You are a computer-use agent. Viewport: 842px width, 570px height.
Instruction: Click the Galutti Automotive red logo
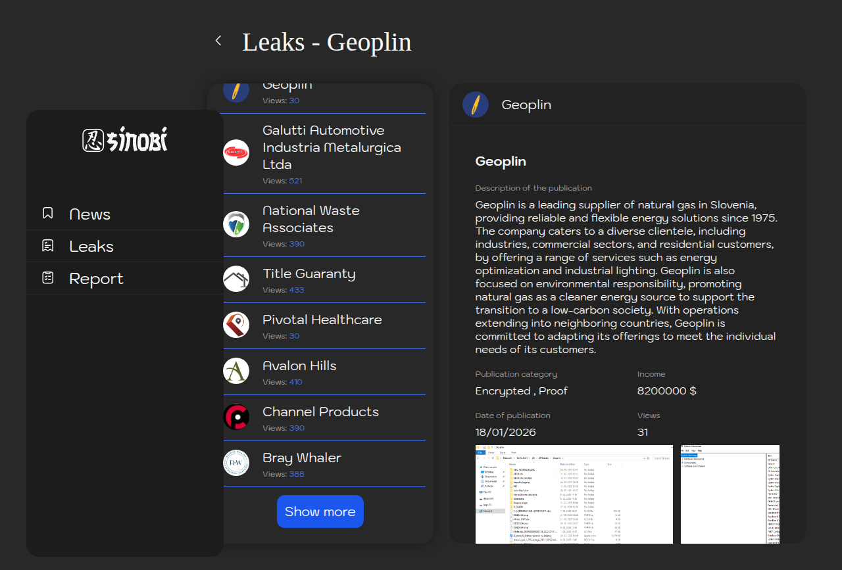pyautogui.click(x=236, y=153)
